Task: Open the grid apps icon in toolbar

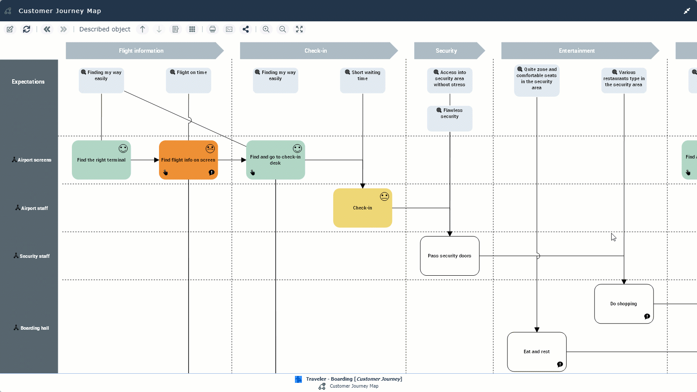Action: (x=192, y=29)
